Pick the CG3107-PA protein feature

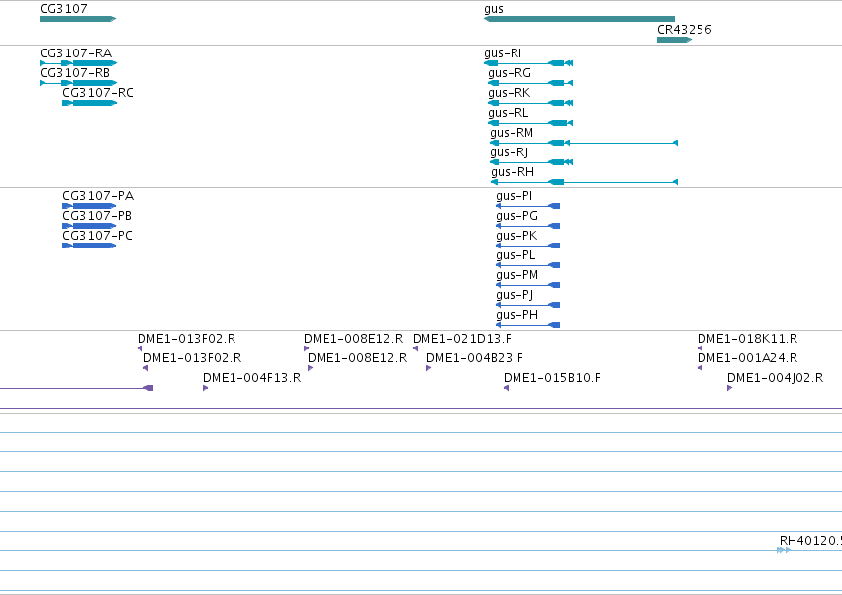pyautogui.click(x=89, y=206)
